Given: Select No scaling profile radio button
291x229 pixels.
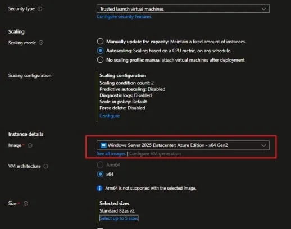Looking at the screenshot, I should pyautogui.click(x=100, y=60).
